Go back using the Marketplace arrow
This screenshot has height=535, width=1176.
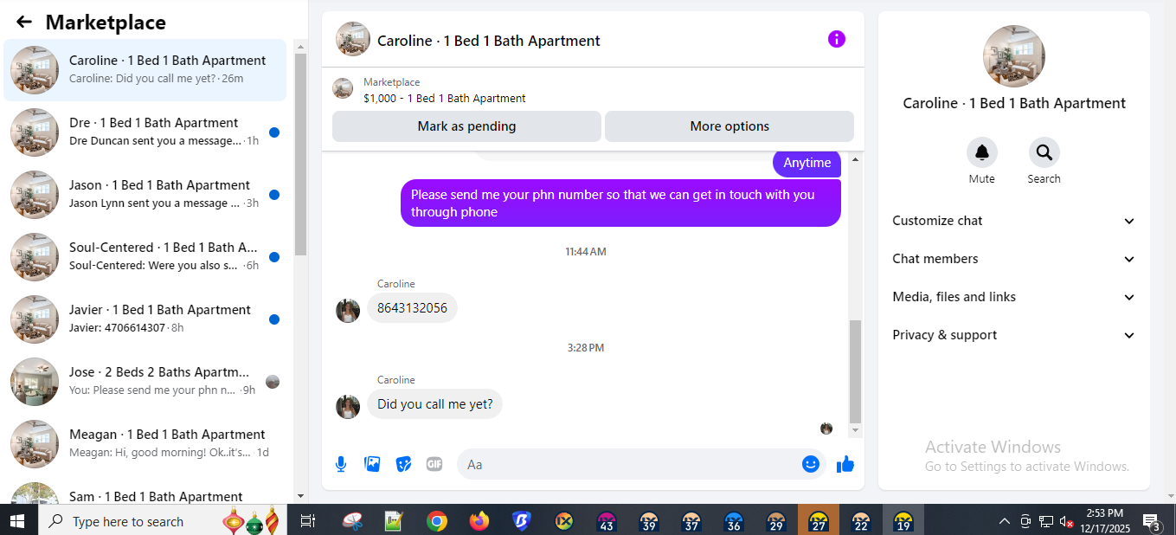pyautogui.click(x=24, y=23)
